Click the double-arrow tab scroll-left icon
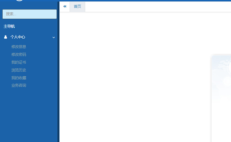 pyautogui.click(x=65, y=6)
